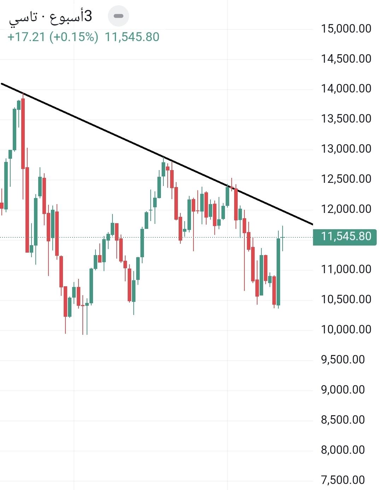The image size is (382, 490).
Task: Click the 3أسبوع interval text in the title
Action: [x=71, y=16]
